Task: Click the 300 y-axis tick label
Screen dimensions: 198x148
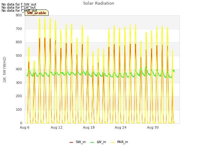Action: click(x=19, y=83)
